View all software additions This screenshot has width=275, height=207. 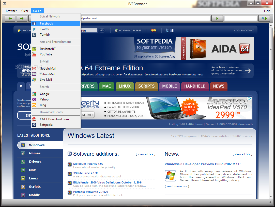point(146,154)
